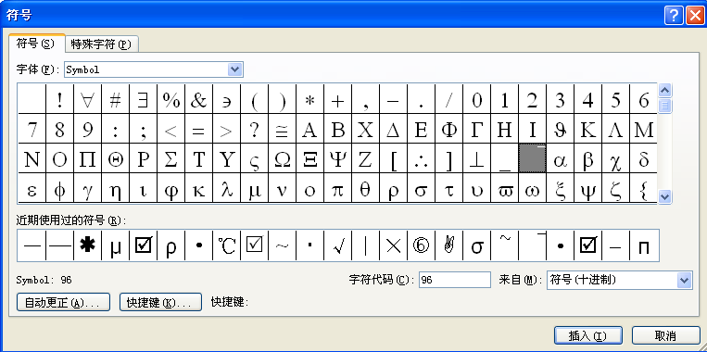Open 自动更正 options
The image size is (707, 352).
pos(63,302)
